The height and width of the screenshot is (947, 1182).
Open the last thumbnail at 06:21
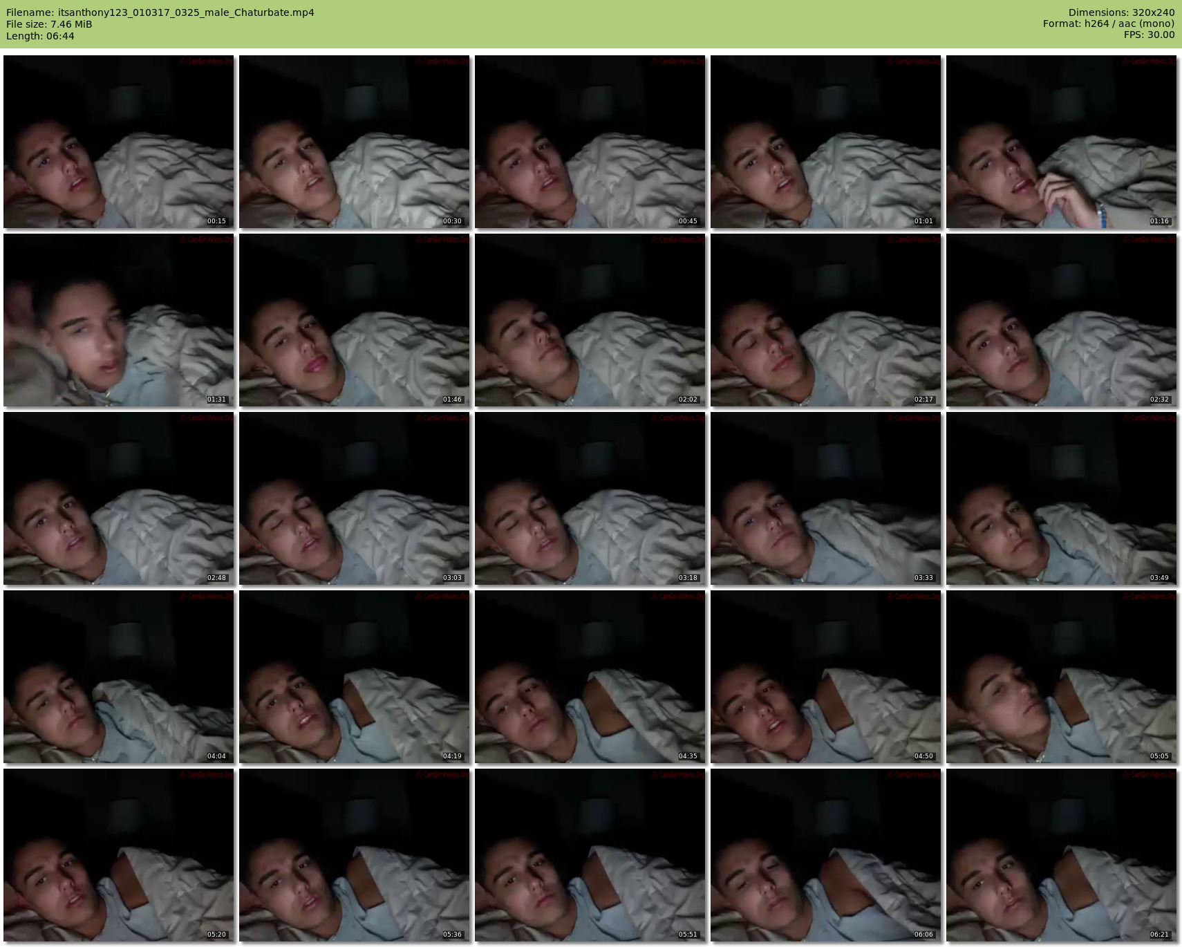(x=1061, y=855)
